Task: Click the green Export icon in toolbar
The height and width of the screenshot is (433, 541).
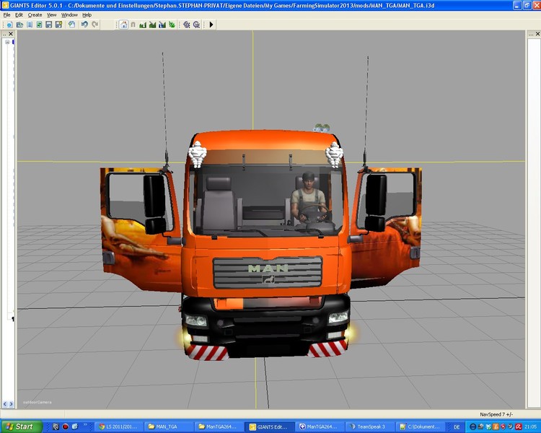Action: tap(39, 25)
